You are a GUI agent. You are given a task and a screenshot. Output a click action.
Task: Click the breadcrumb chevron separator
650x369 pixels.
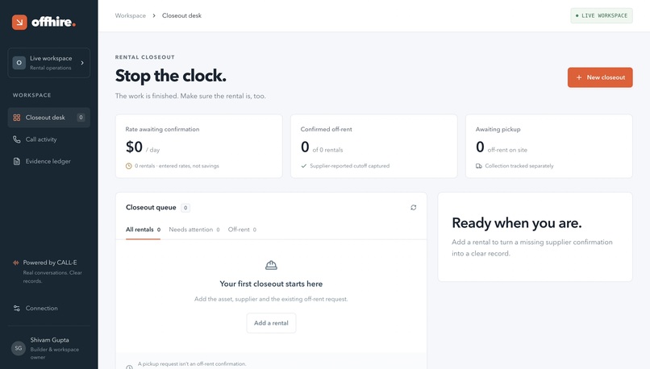point(154,16)
